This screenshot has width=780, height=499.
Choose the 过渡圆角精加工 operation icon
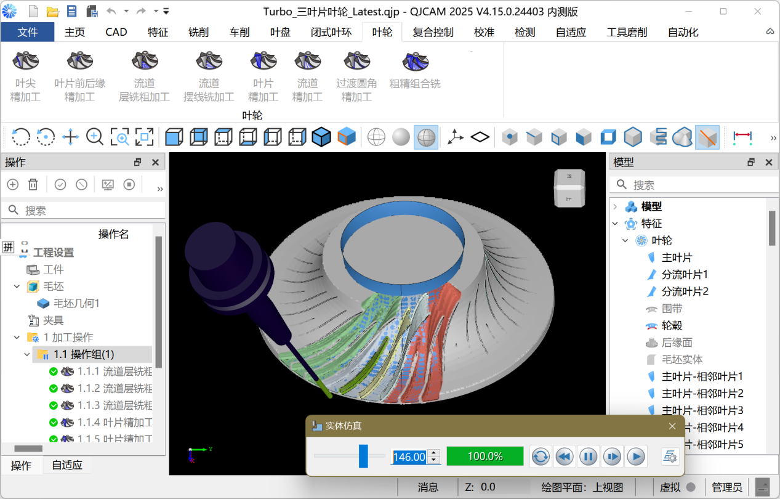point(356,61)
